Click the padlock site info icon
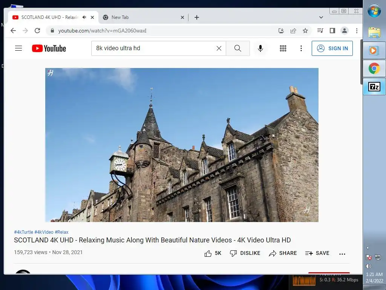Image resolution: width=386 pixels, height=290 pixels. (x=52, y=31)
